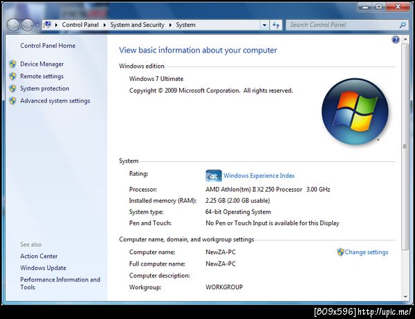Open the Windows Experience Index link
This screenshot has height=319, width=415.
pos(259,176)
